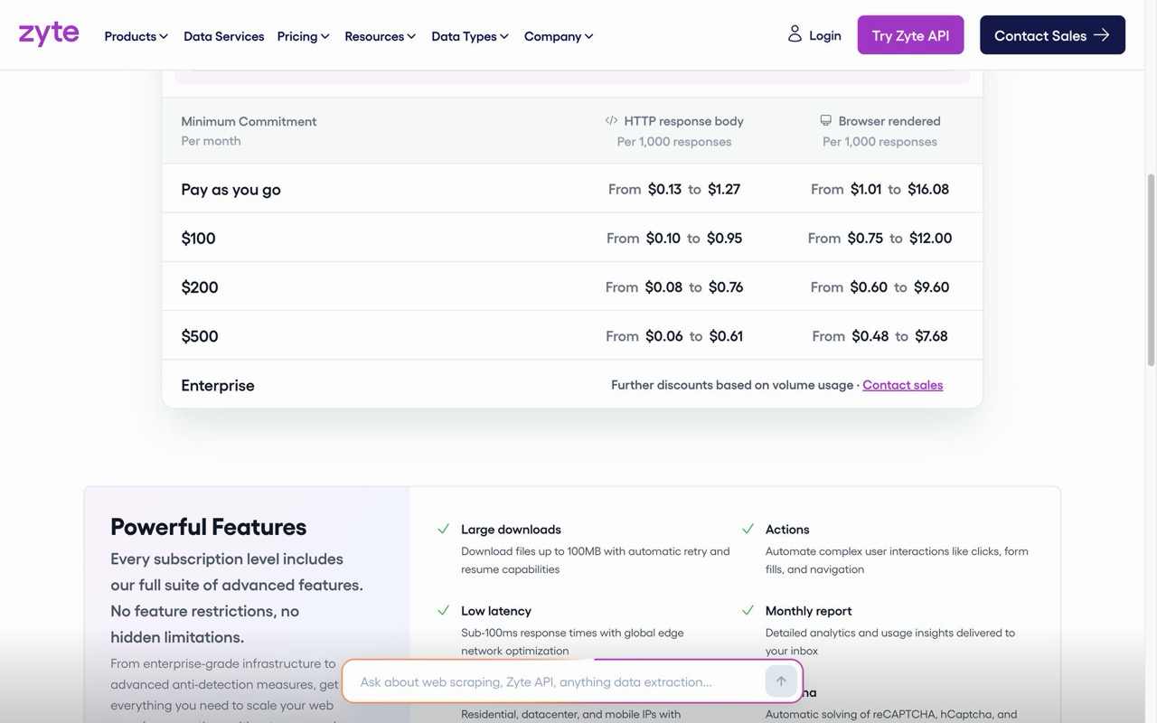Viewport: 1157px width, 723px height.
Task: Click the Browser rendered header text
Action: pyautogui.click(x=889, y=121)
